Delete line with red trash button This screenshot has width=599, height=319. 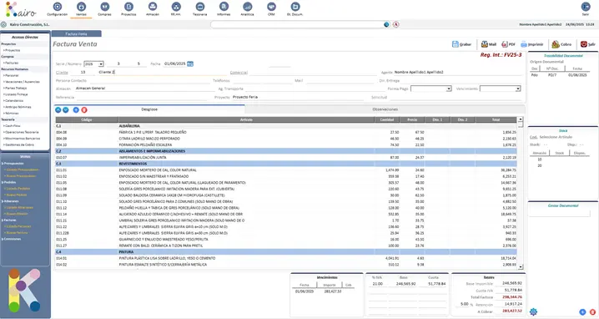point(84,110)
